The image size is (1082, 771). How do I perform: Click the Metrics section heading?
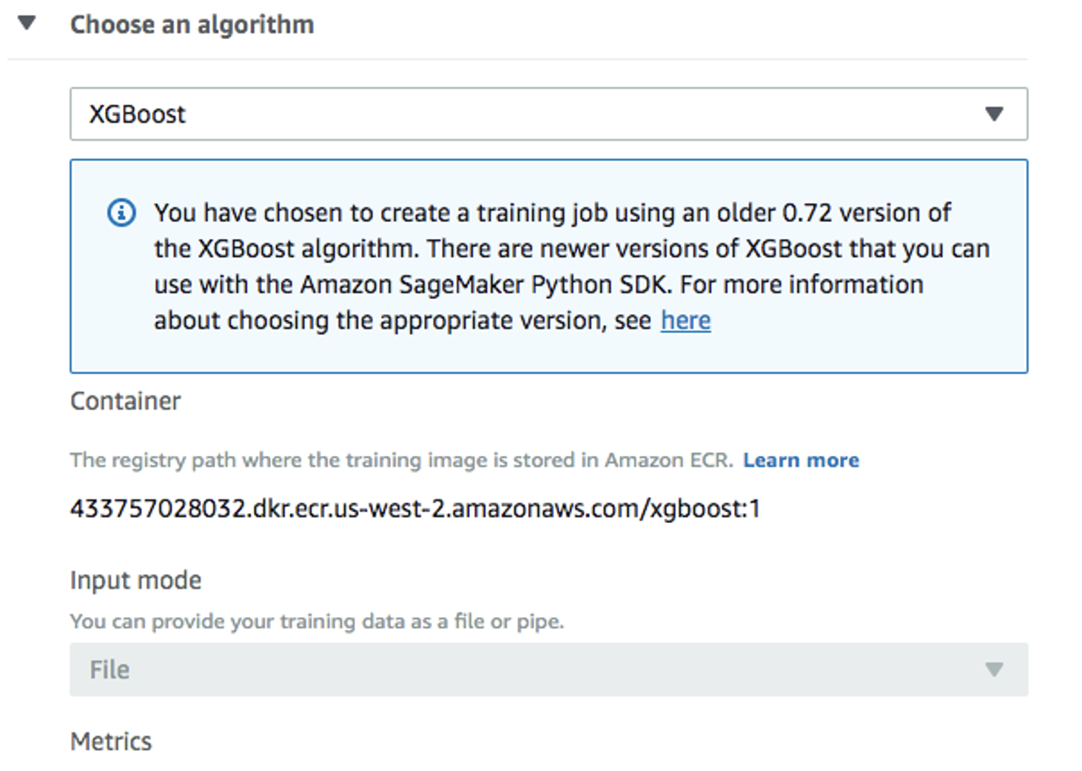point(110,741)
